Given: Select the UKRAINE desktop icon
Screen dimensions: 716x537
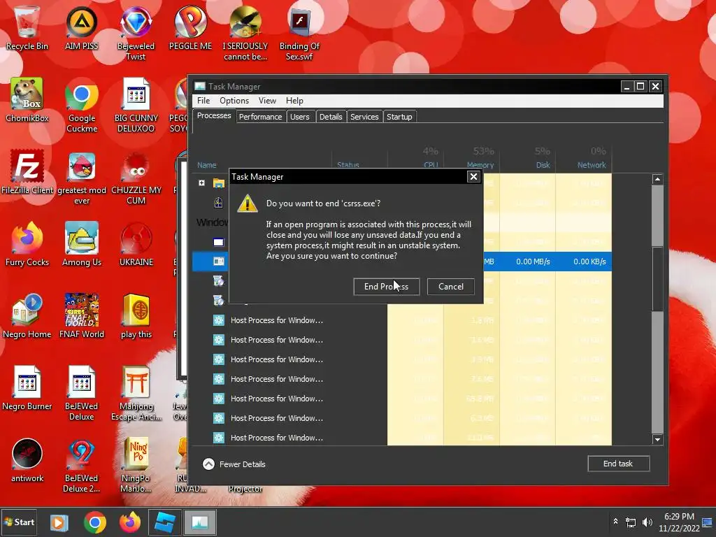Looking at the screenshot, I should coord(136,244).
